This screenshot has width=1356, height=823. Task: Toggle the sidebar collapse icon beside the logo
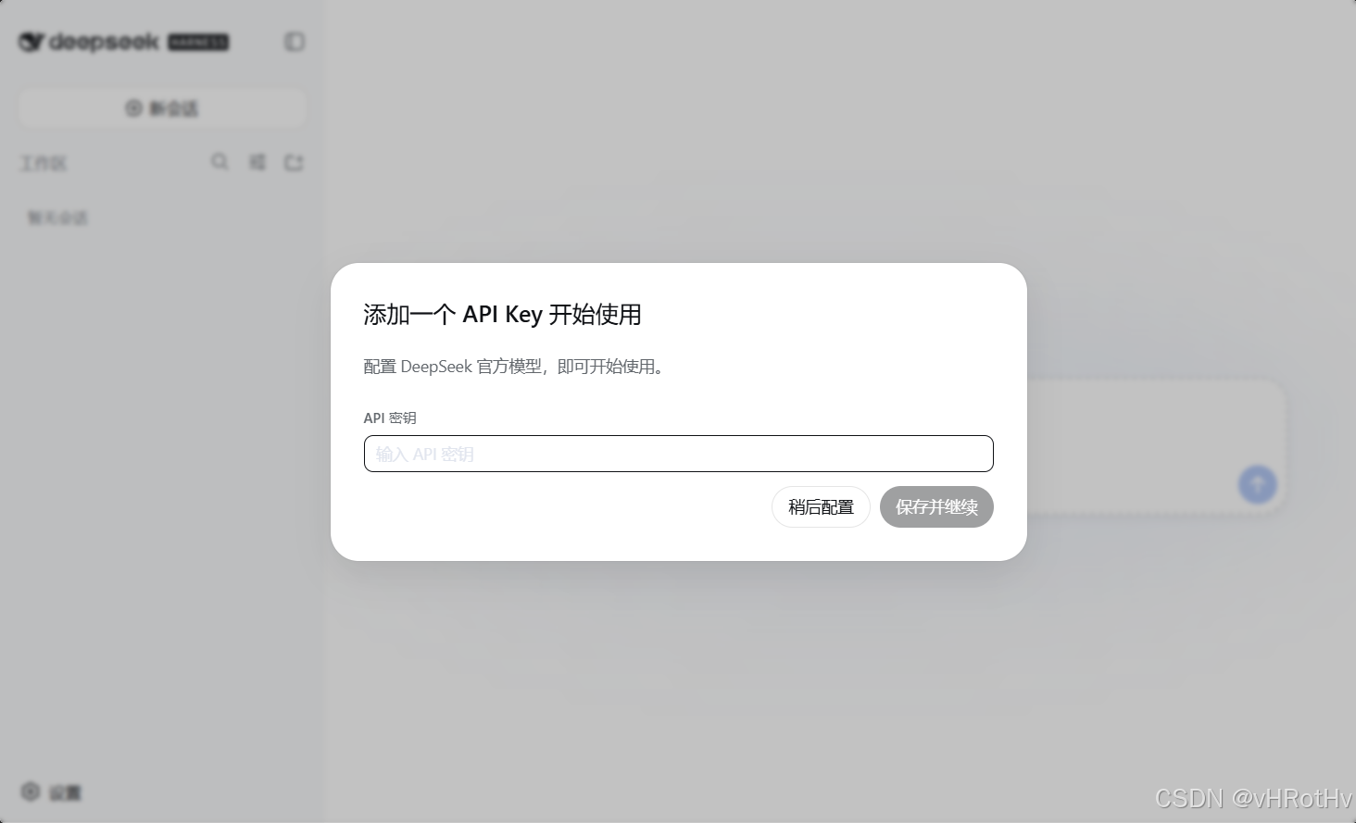tap(295, 42)
